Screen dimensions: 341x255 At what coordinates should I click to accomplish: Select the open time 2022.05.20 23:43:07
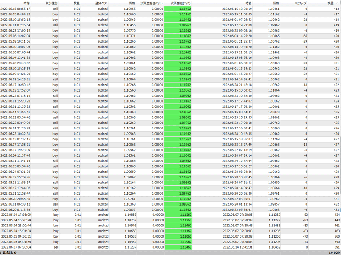coord(15,63)
